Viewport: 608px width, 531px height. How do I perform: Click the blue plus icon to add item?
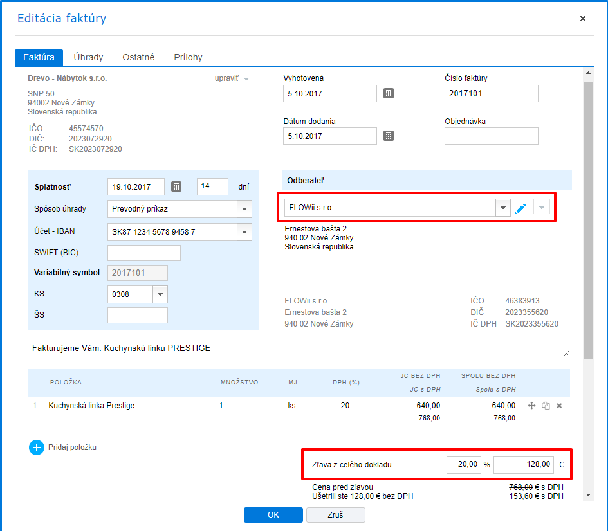[37, 447]
